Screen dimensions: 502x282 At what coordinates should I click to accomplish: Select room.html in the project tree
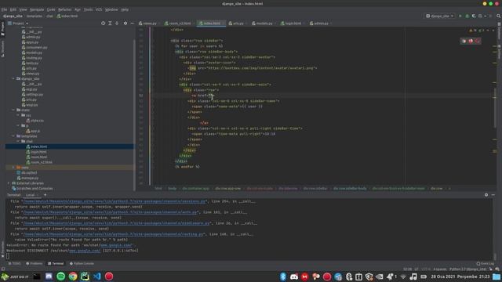[x=38, y=157]
